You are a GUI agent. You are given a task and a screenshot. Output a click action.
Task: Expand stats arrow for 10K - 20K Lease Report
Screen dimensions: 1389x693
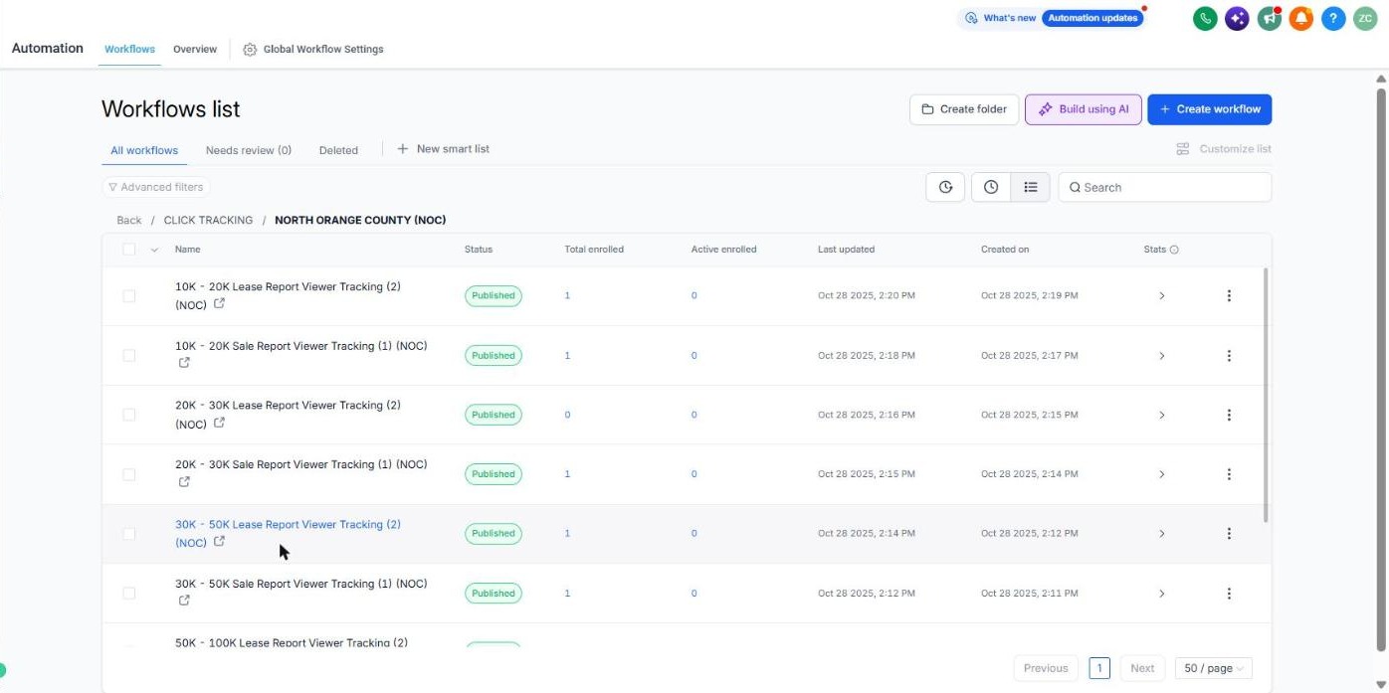[x=1161, y=295]
